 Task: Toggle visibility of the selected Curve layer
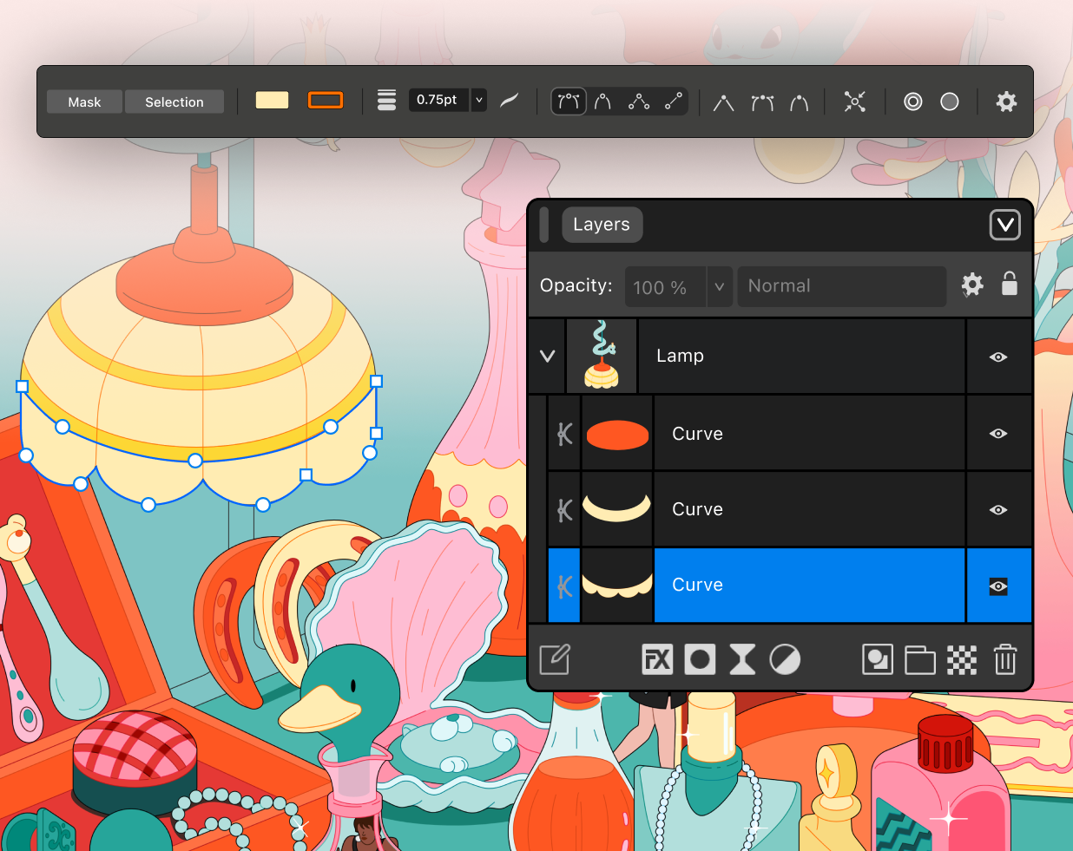[998, 586]
